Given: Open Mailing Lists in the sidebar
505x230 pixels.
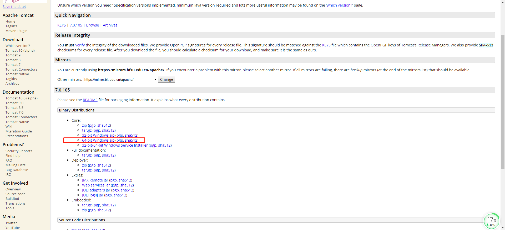Looking at the screenshot, I should [16, 165].
